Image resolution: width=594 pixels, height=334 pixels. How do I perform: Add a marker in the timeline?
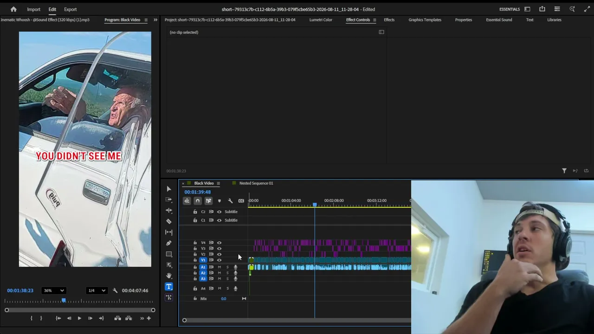click(x=220, y=201)
